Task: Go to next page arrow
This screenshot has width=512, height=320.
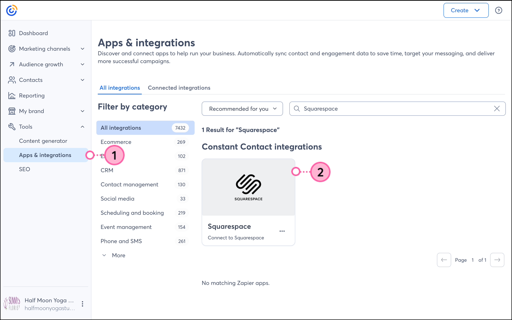Action: point(497,260)
